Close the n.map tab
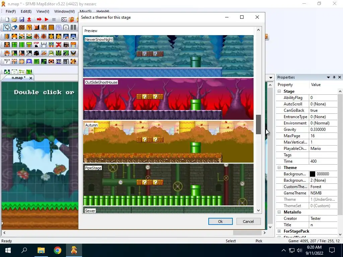The height and width of the screenshot is (257, 343). 31,78
